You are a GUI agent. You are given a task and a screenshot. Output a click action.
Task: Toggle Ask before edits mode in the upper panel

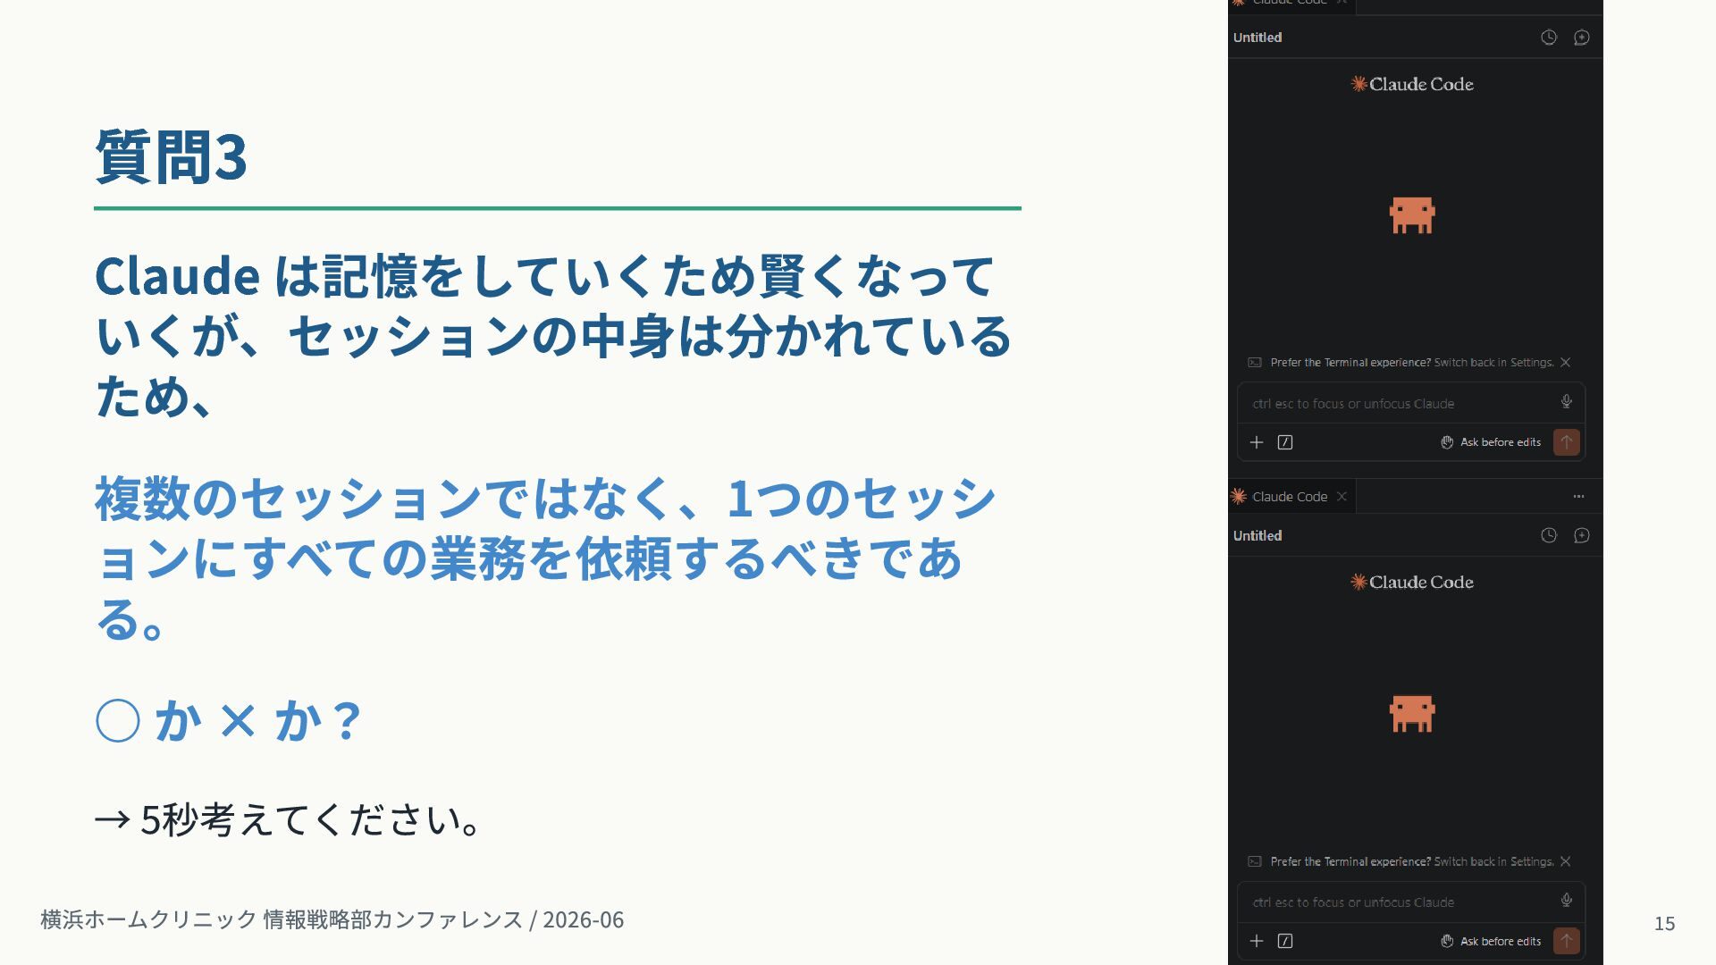click(1491, 442)
